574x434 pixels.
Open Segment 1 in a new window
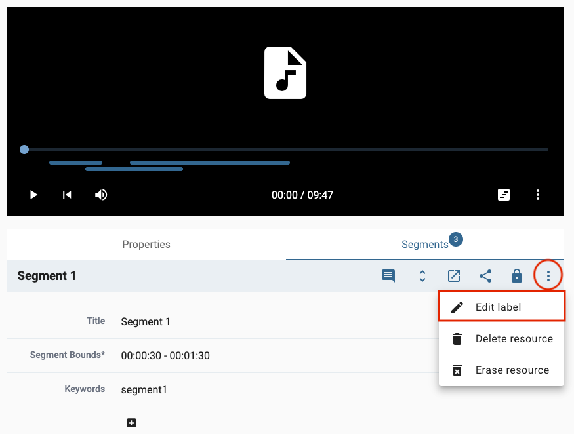tap(453, 275)
